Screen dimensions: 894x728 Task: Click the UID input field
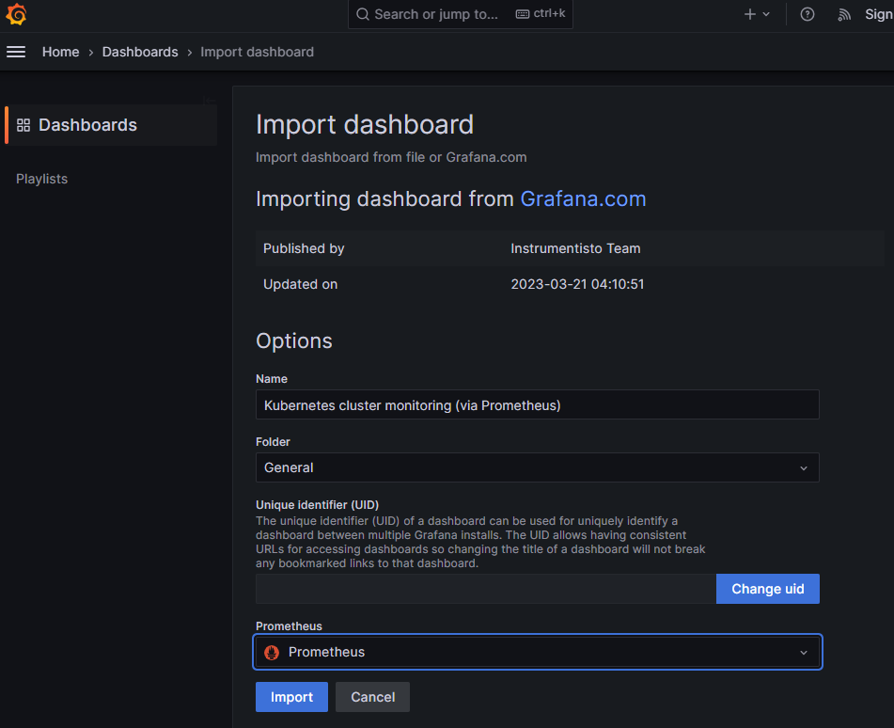[x=486, y=589]
